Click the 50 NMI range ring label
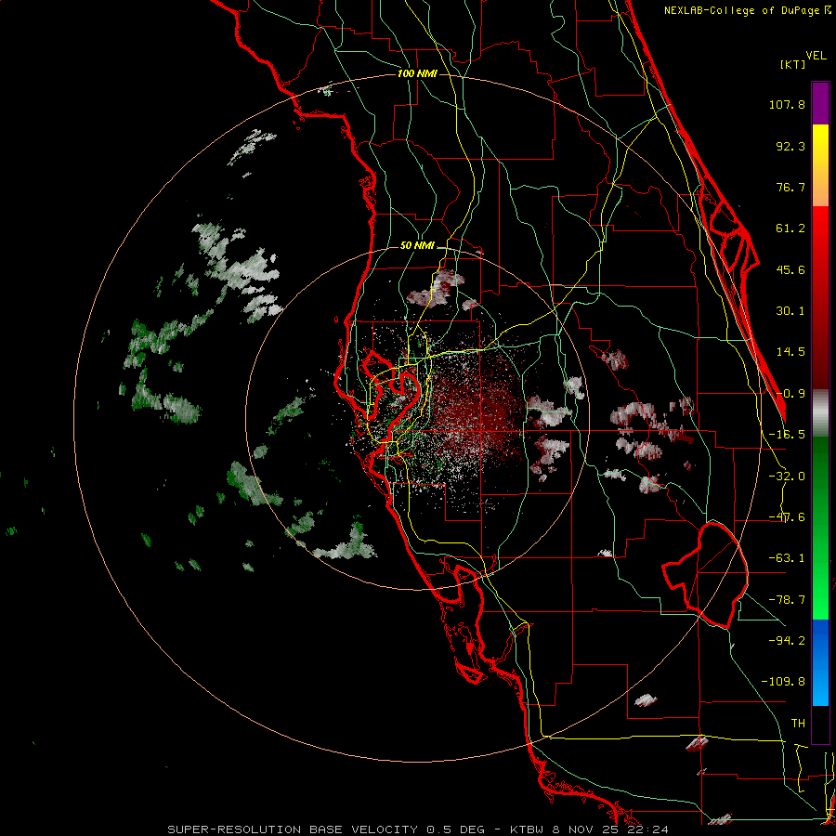 [417, 245]
